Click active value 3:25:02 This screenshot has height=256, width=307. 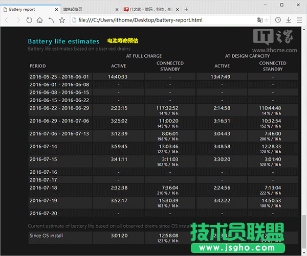click(119, 121)
